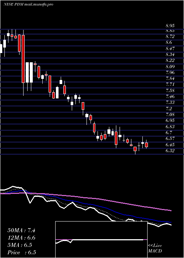The width and height of the screenshot is (184, 258).
Task: Click the 6.83 price axis label
Action: tap(170, 126)
